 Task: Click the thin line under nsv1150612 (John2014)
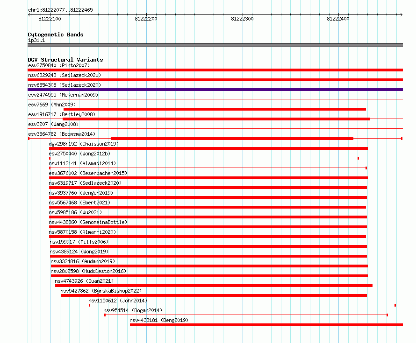click(x=242, y=305)
